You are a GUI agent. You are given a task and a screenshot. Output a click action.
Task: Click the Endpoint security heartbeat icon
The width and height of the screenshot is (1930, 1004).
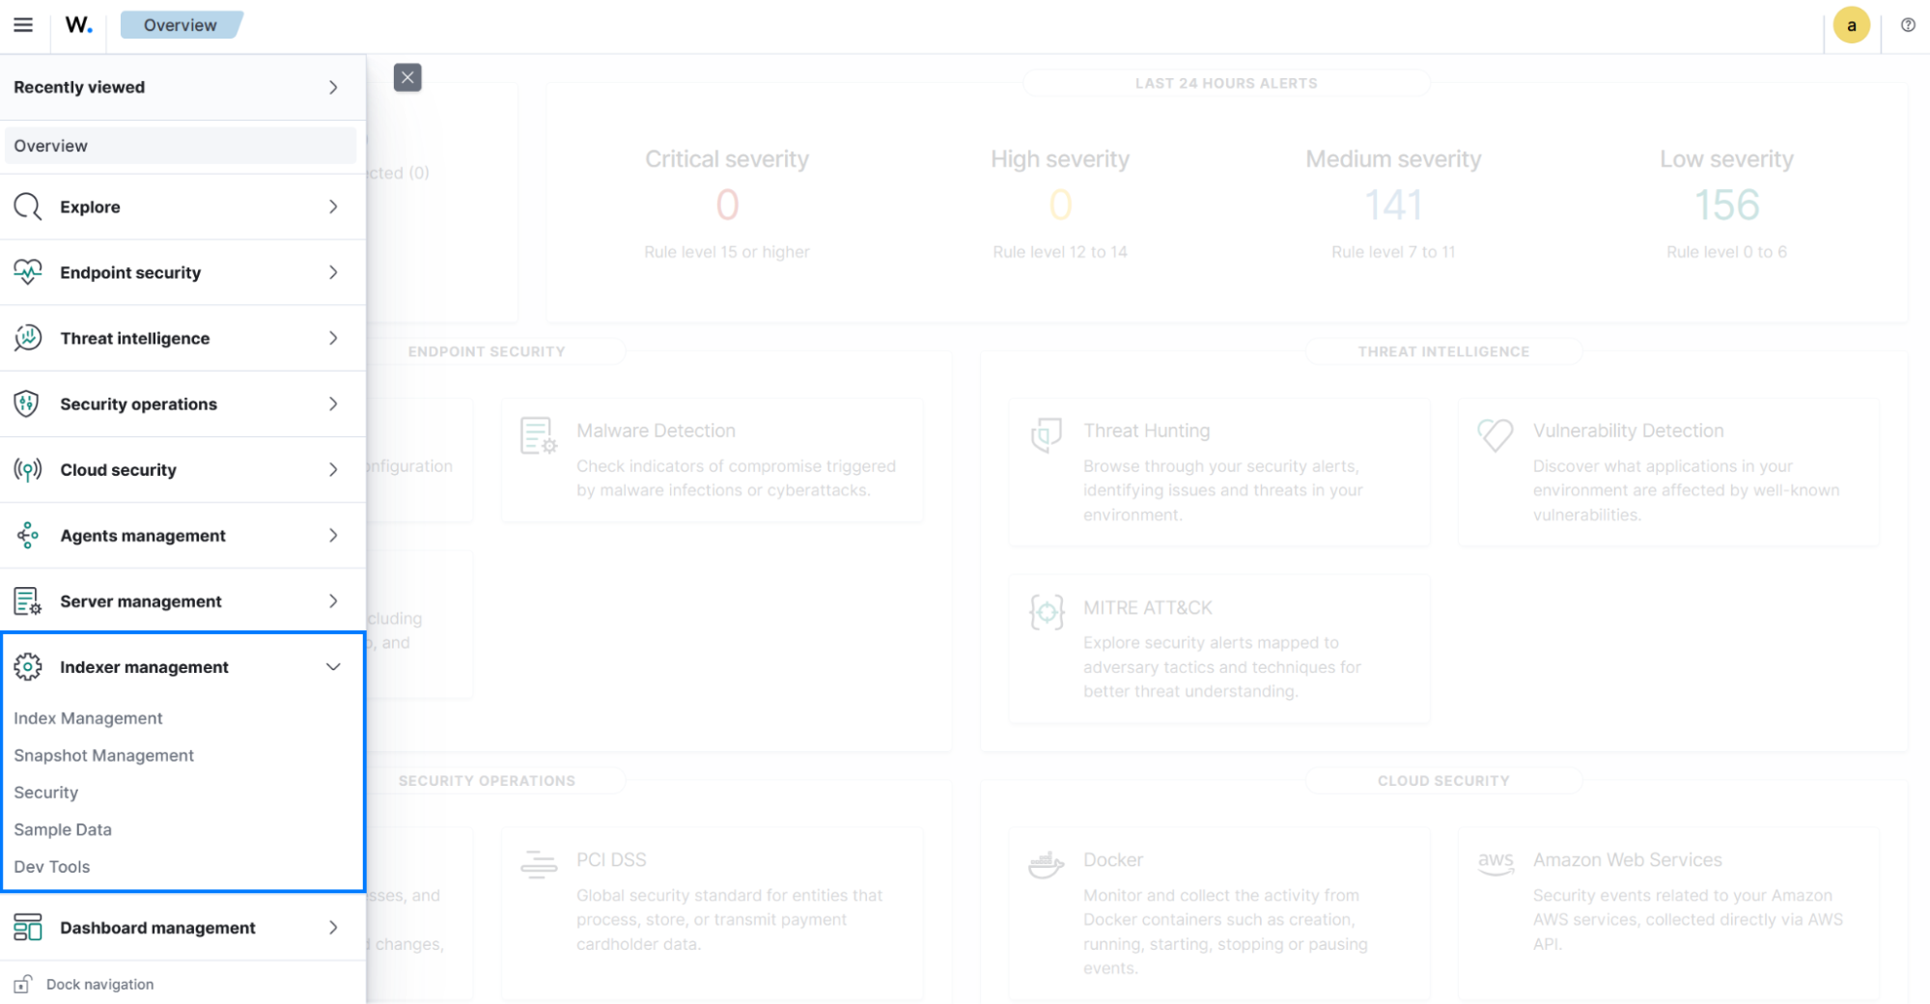pyautogui.click(x=28, y=271)
